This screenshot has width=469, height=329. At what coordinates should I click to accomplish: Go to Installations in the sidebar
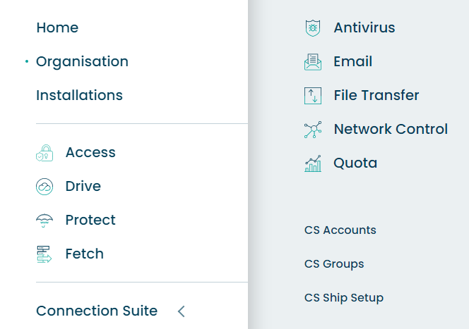pyautogui.click(x=79, y=95)
